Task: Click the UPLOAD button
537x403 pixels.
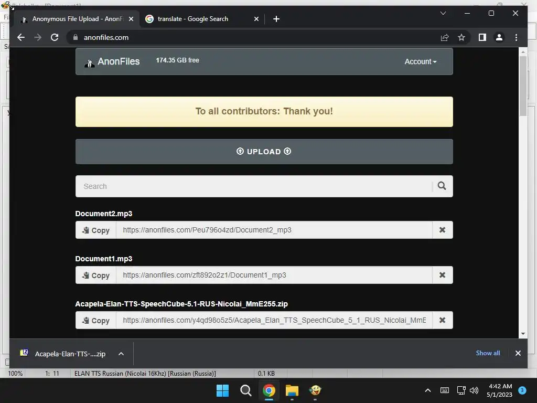Action: (x=264, y=152)
